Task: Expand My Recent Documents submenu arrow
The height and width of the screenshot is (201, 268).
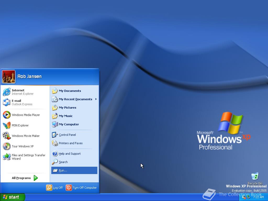Action: 96,99
